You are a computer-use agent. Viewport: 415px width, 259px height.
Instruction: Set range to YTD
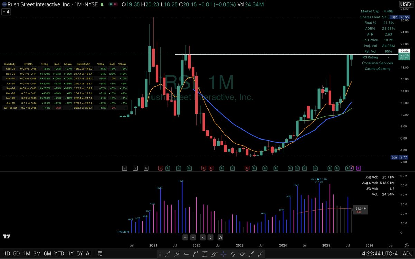(59, 253)
